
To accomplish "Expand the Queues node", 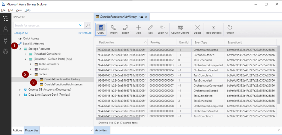I will coord(30,69).
